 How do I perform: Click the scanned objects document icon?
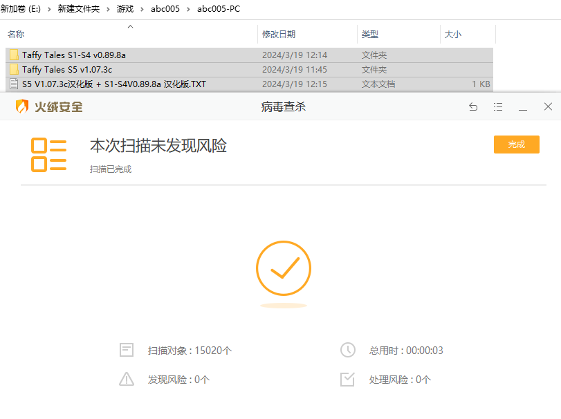(x=126, y=350)
